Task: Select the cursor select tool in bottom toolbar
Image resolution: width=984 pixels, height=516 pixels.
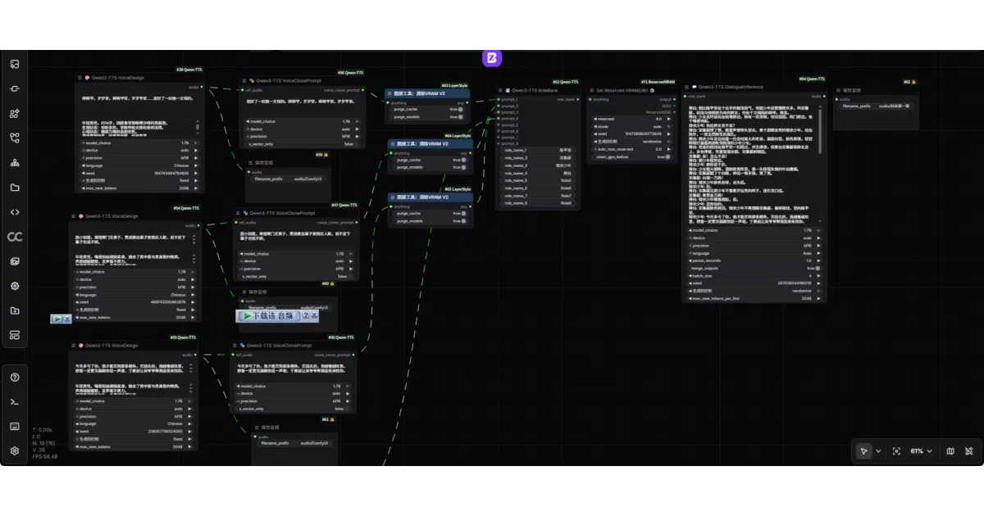Action: (x=863, y=451)
